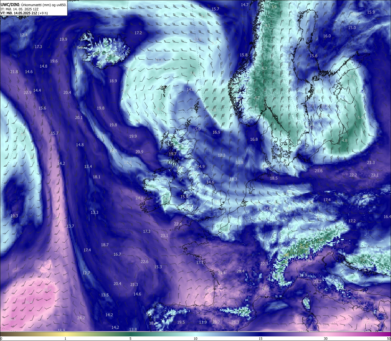
Task: Click the 21.6 value label
Action: pos(319,171)
